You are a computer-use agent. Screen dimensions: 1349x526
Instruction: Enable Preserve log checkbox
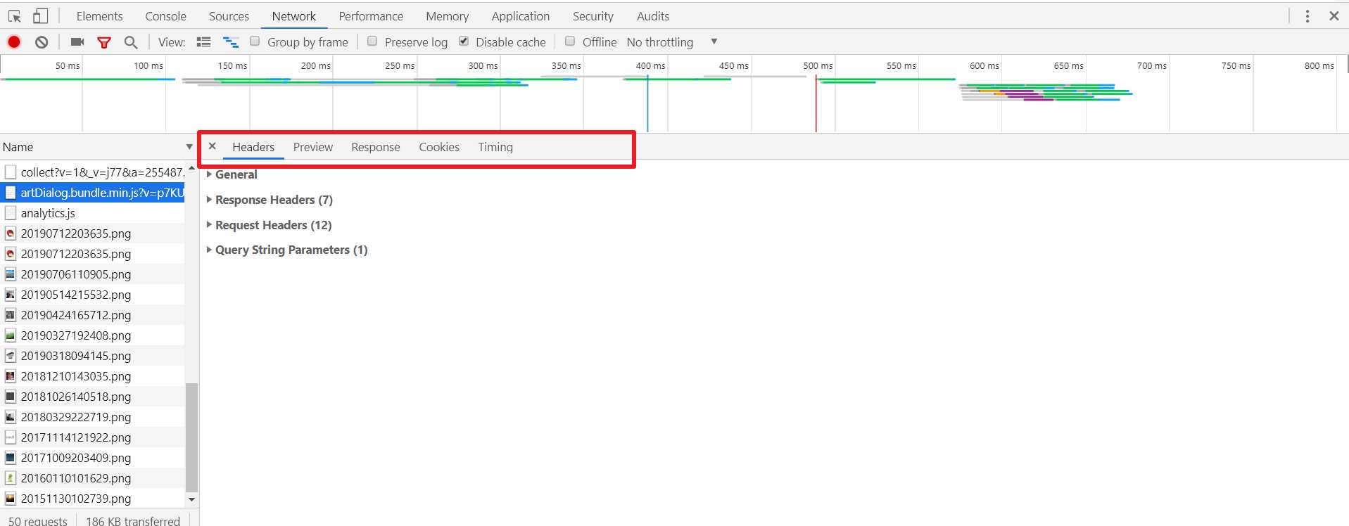(x=372, y=41)
